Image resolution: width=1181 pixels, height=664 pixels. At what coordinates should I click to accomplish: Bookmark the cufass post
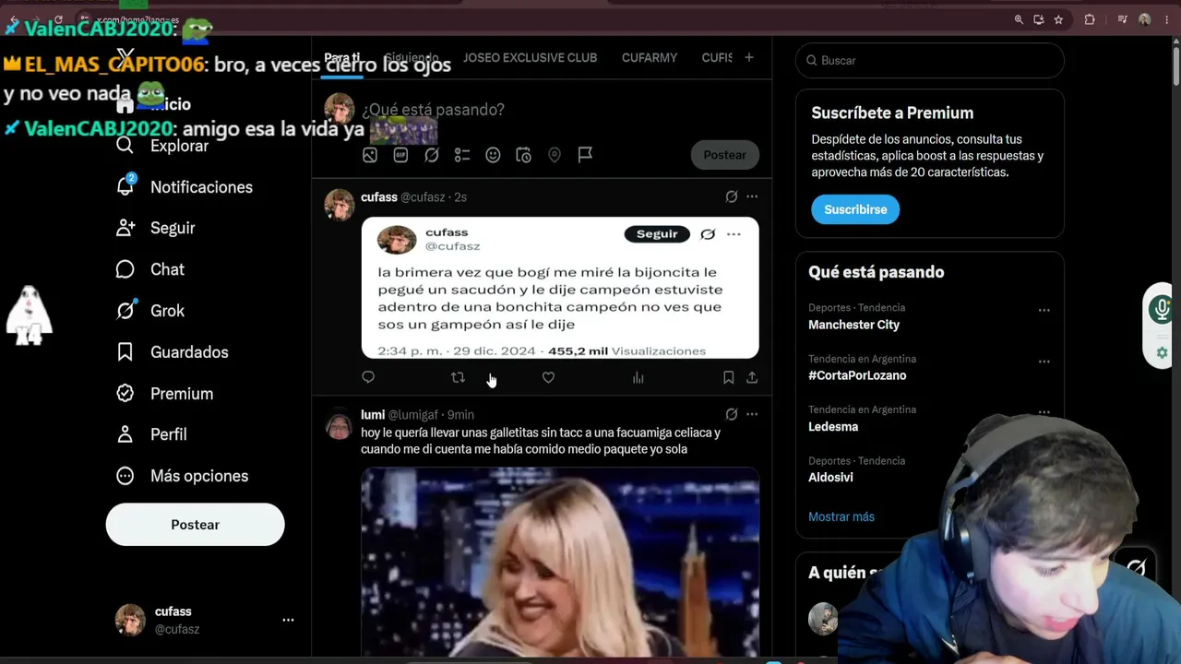pos(728,377)
